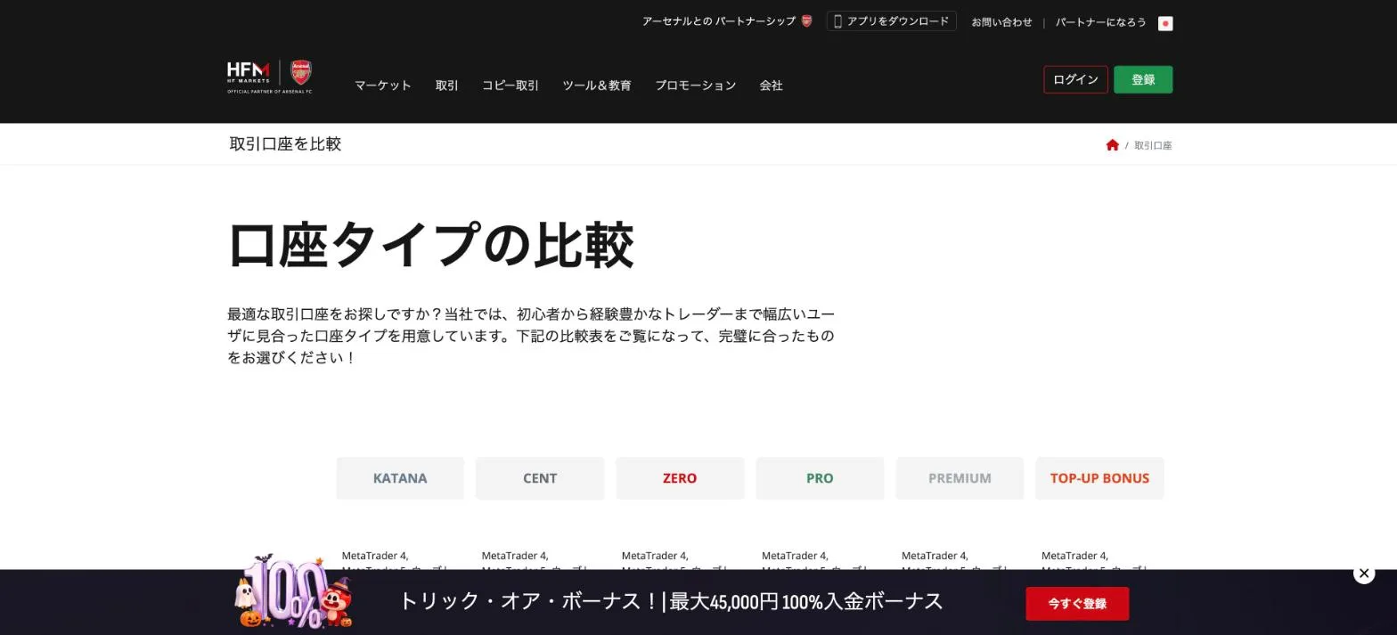
Task: Click the red home breadcrumb icon
Action: pos(1112,145)
